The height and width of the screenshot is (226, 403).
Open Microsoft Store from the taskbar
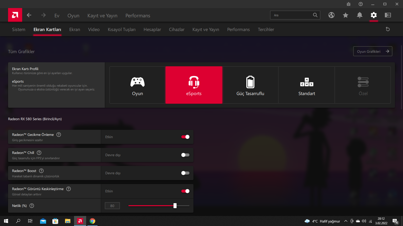pos(55,221)
